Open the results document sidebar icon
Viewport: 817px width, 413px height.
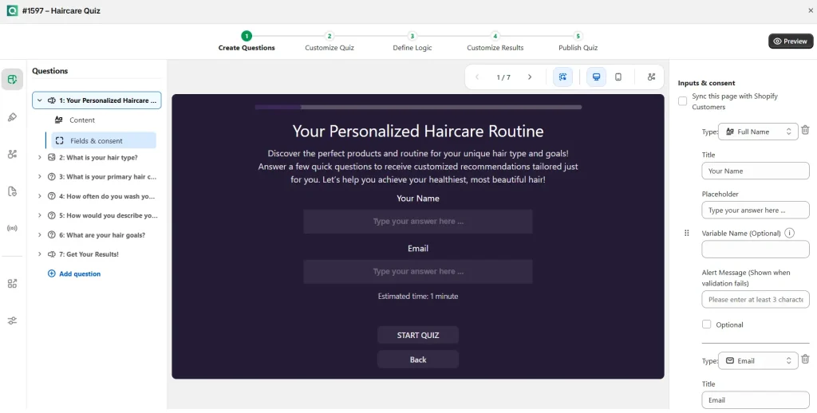(12, 191)
